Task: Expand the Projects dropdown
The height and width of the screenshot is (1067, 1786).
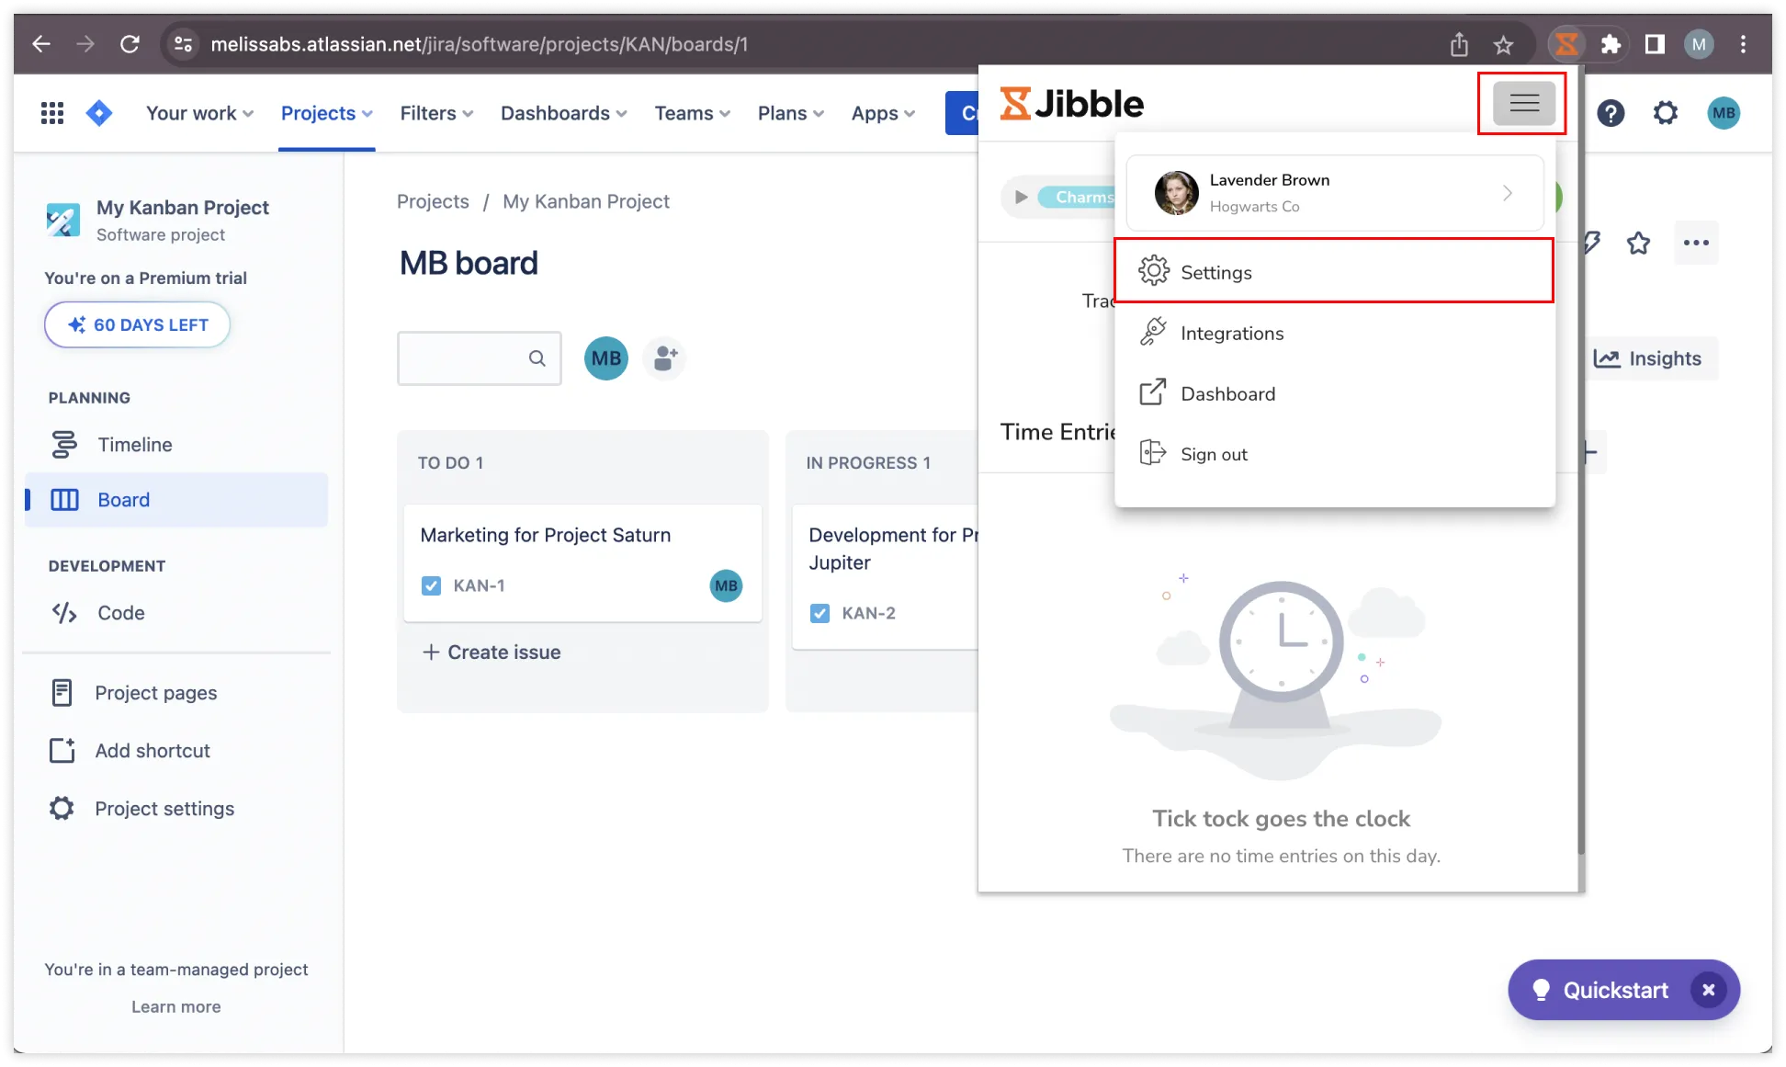Action: click(326, 113)
